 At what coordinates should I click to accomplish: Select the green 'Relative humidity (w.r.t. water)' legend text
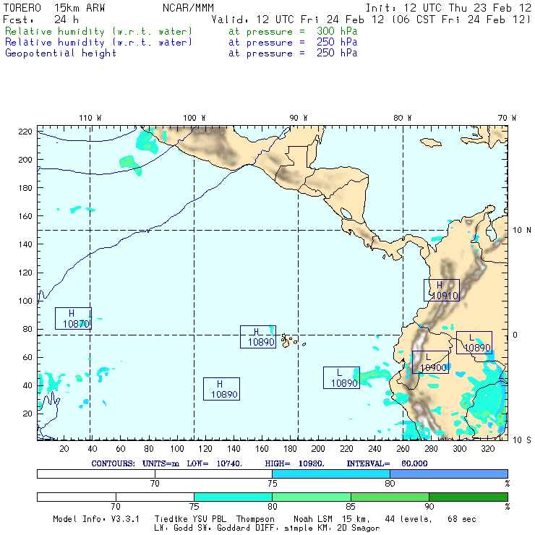[x=98, y=31]
